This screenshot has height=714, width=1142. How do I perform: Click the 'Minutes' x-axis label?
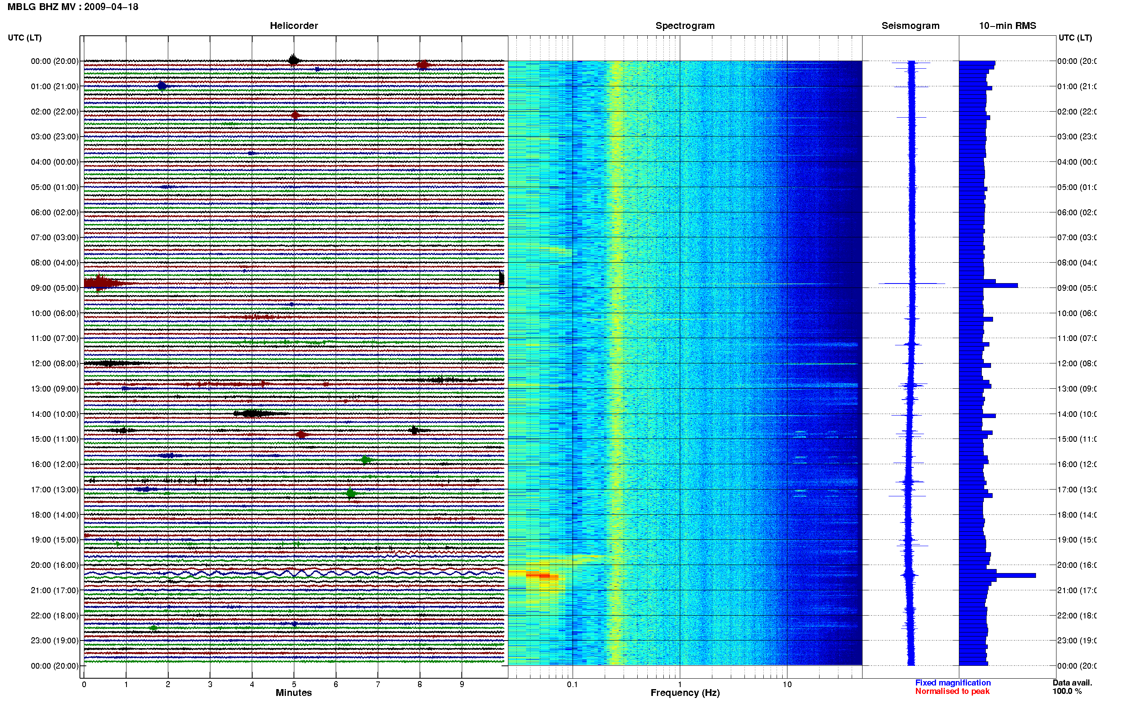click(294, 693)
